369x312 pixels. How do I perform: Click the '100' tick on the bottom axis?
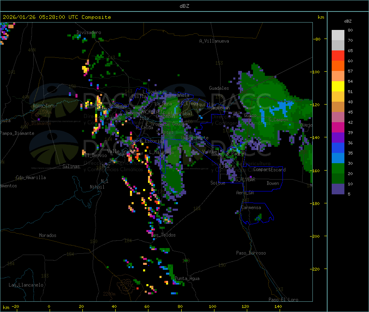coord(212,307)
